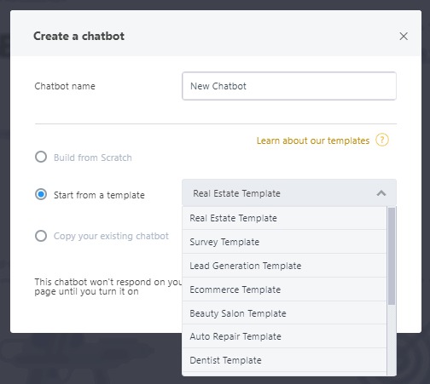Select Ecommerce Template in the dropdown list

point(284,289)
